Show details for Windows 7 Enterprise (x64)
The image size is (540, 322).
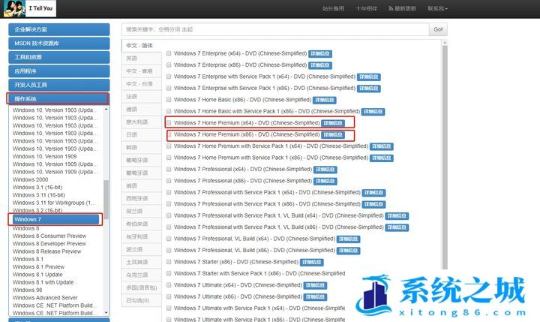click(x=320, y=54)
